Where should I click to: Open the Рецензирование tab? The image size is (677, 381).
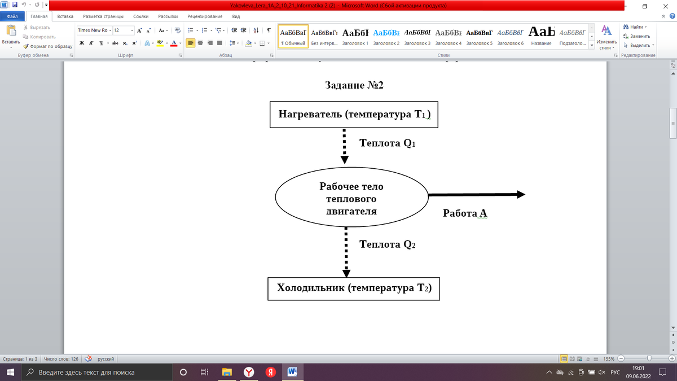tap(205, 16)
